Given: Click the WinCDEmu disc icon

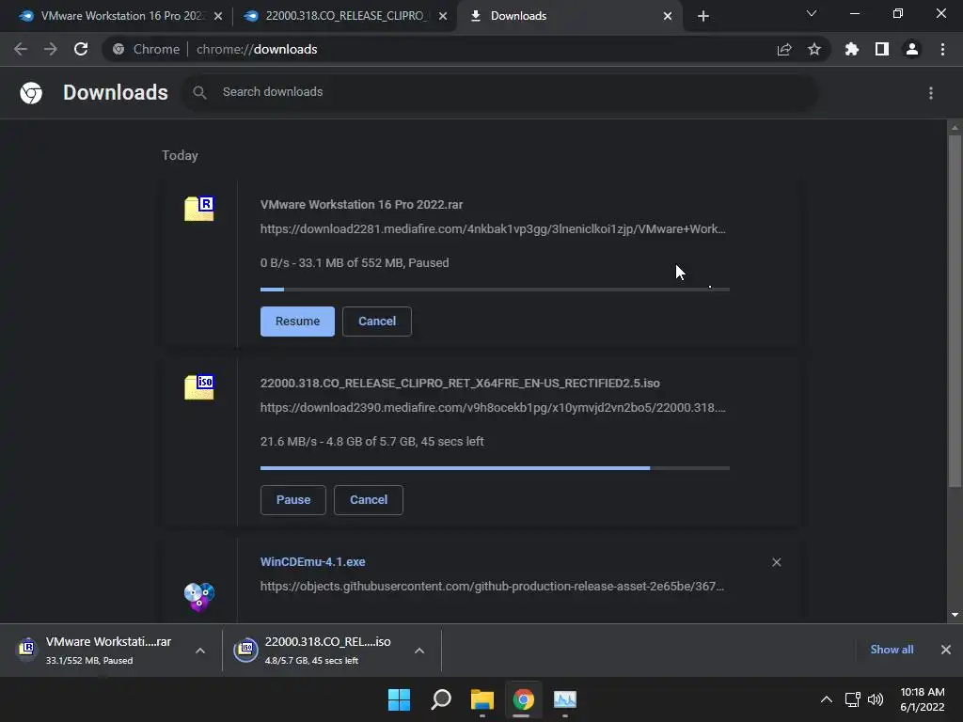Looking at the screenshot, I should (199, 597).
